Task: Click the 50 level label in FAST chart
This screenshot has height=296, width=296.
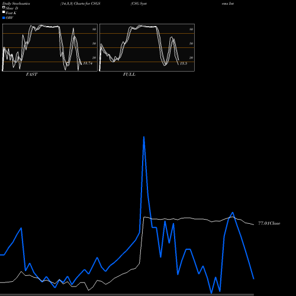Action: click(x=94, y=43)
